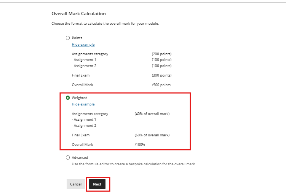The image size is (286, 195).
Task: Select the Points radio button
Action: (68, 38)
